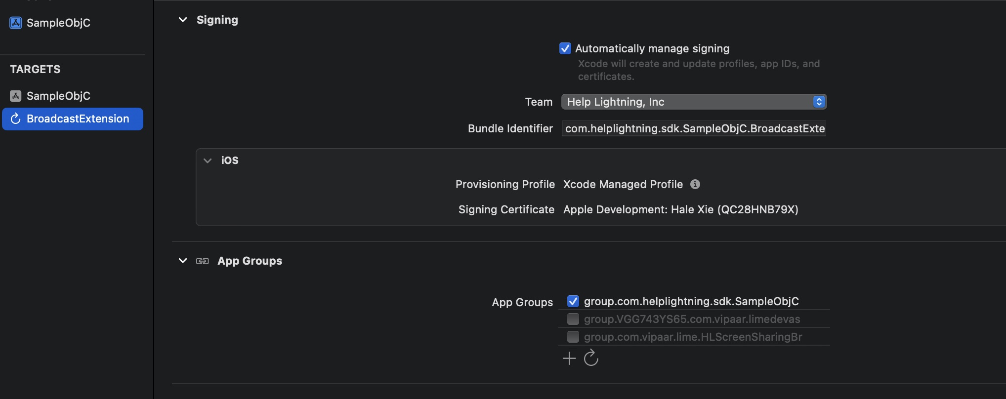This screenshot has height=399, width=1006.
Task: Click the Apple Development signing certificate text
Action: point(681,209)
